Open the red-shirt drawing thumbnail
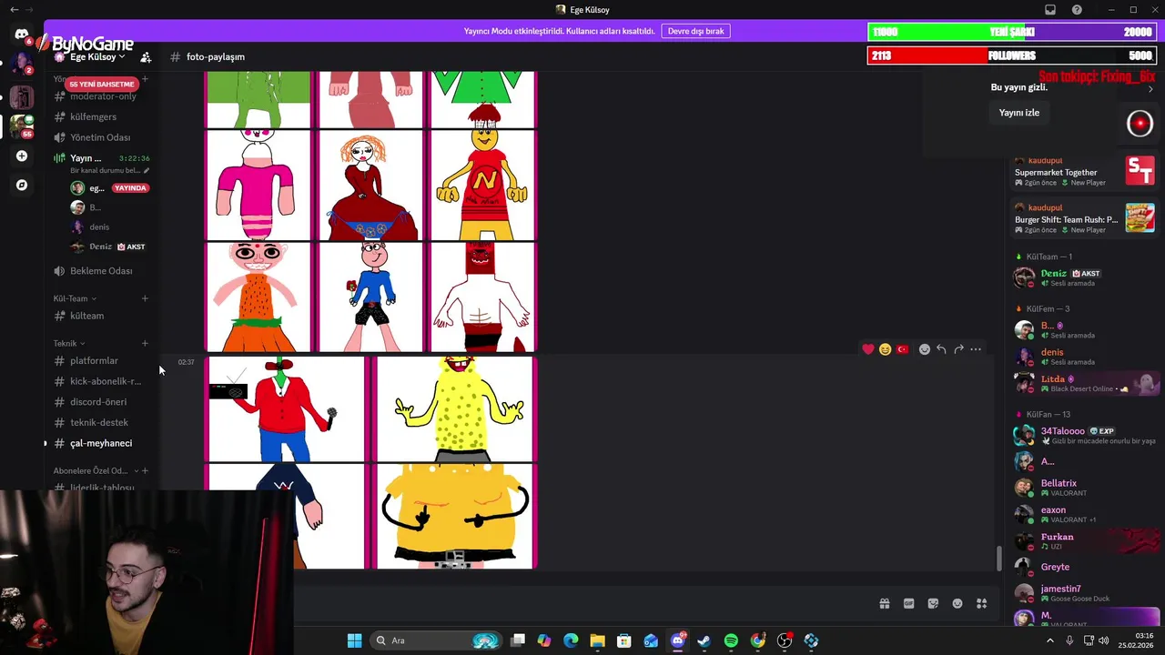The image size is (1165, 655). (286, 409)
